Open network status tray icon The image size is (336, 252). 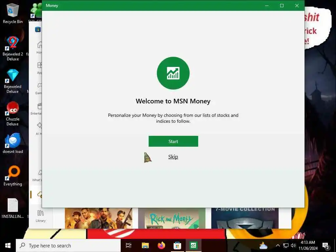[x=286, y=245]
